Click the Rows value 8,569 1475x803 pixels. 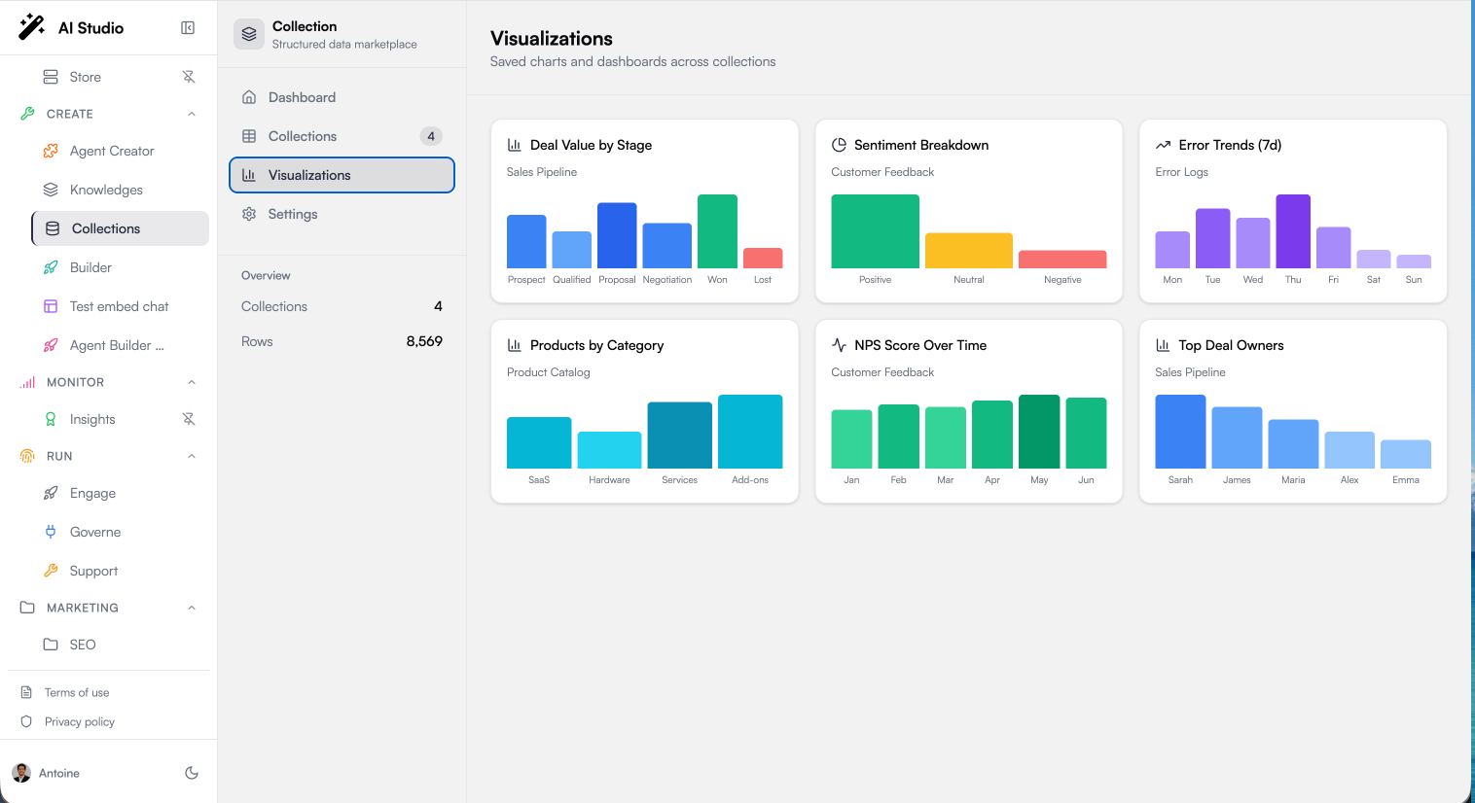(424, 341)
